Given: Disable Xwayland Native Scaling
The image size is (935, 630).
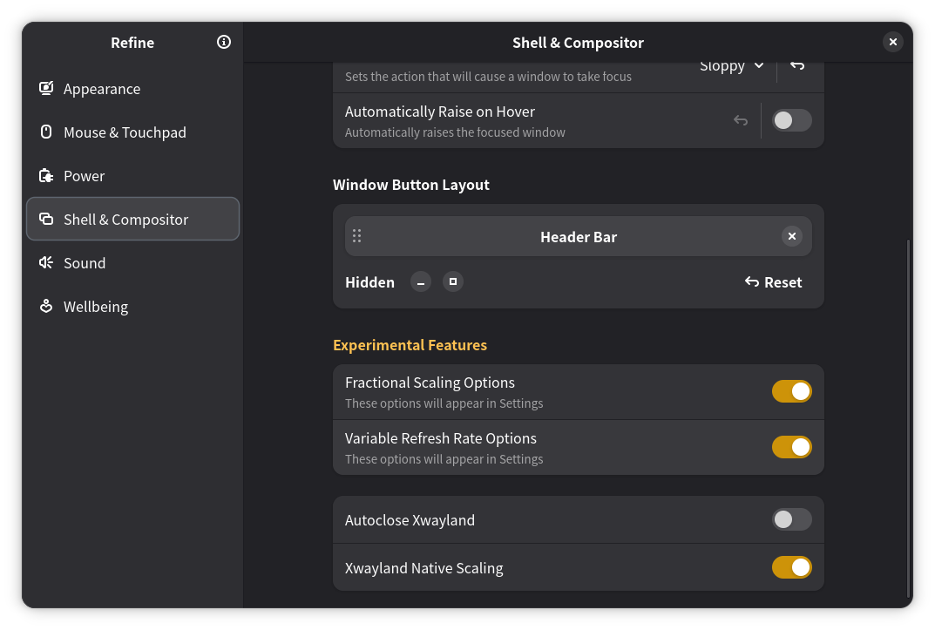Looking at the screenshot, I should 791,567.
